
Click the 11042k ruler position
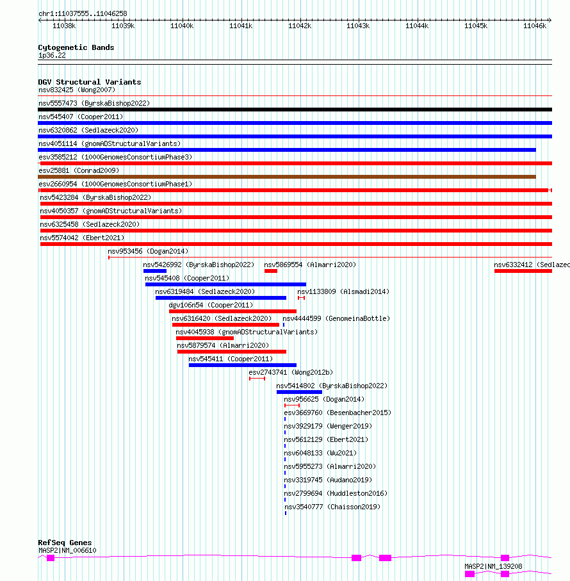point(300,26)
